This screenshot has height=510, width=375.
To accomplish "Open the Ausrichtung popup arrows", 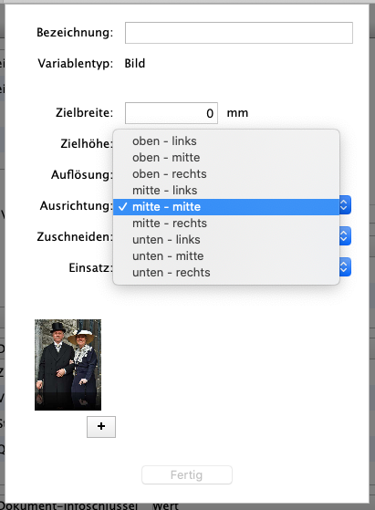I will click(x=344, y=205).
